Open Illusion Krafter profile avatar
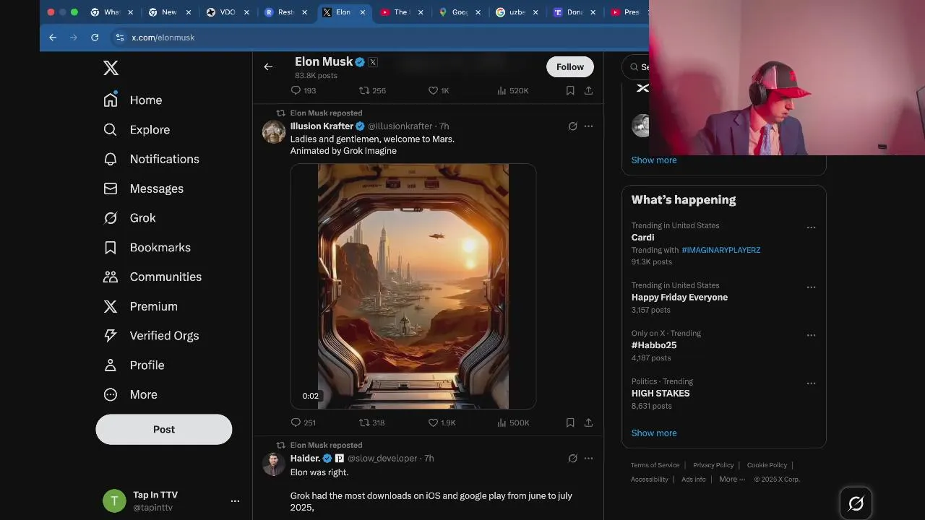 pyautogui.click(x=274, y=132)
